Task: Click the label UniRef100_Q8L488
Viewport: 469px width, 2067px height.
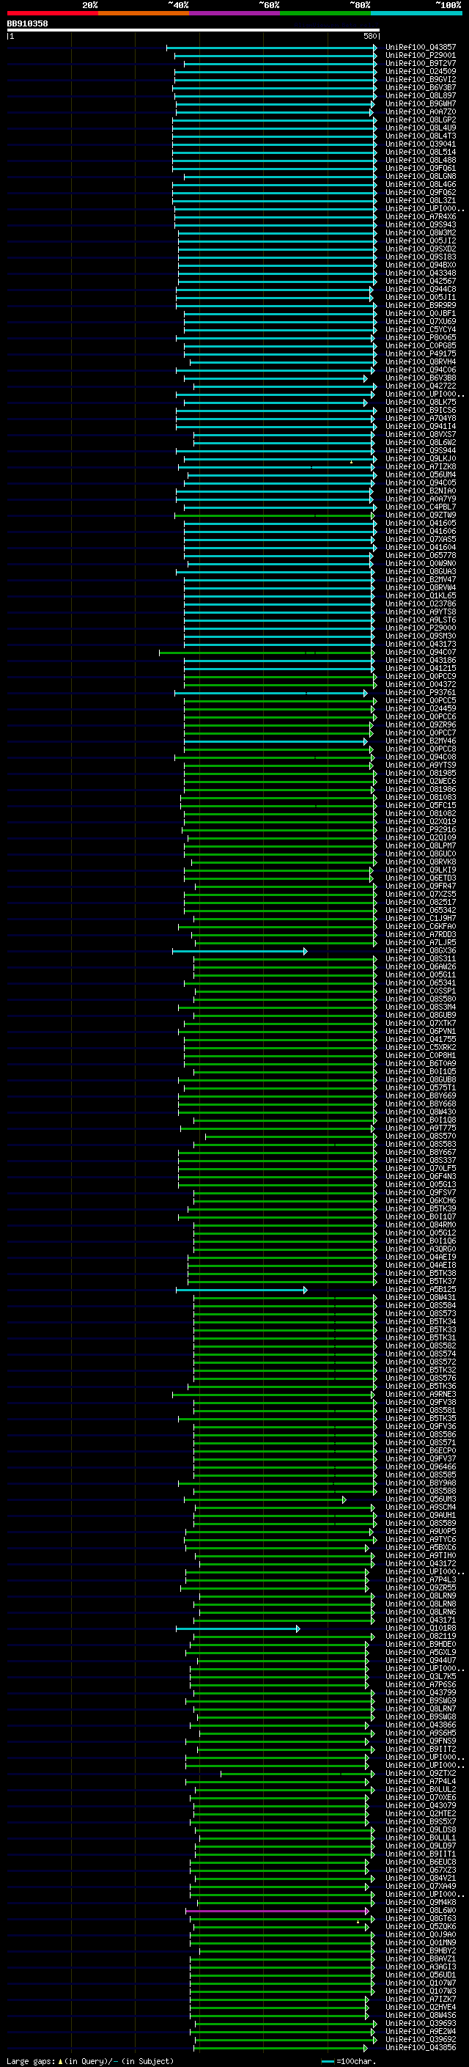Action: pyautogui.click(x=420, y=160)
